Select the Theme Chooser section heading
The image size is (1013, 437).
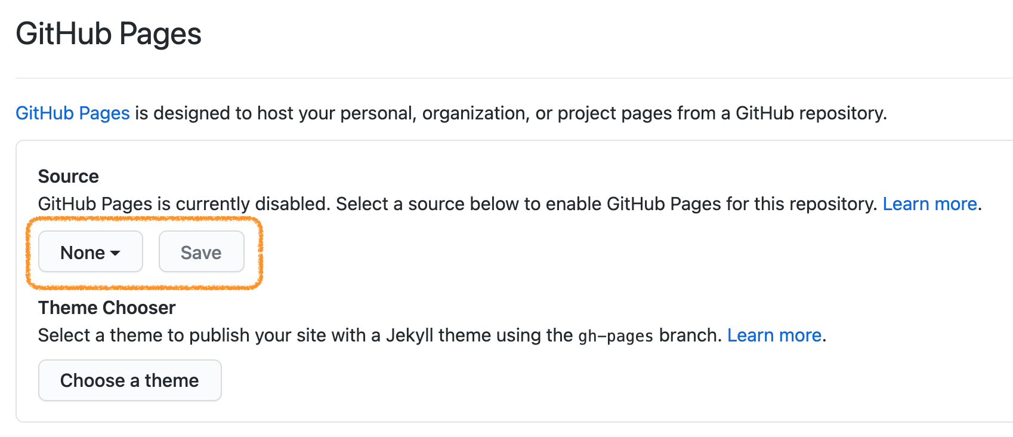click(x=107, y=308)
